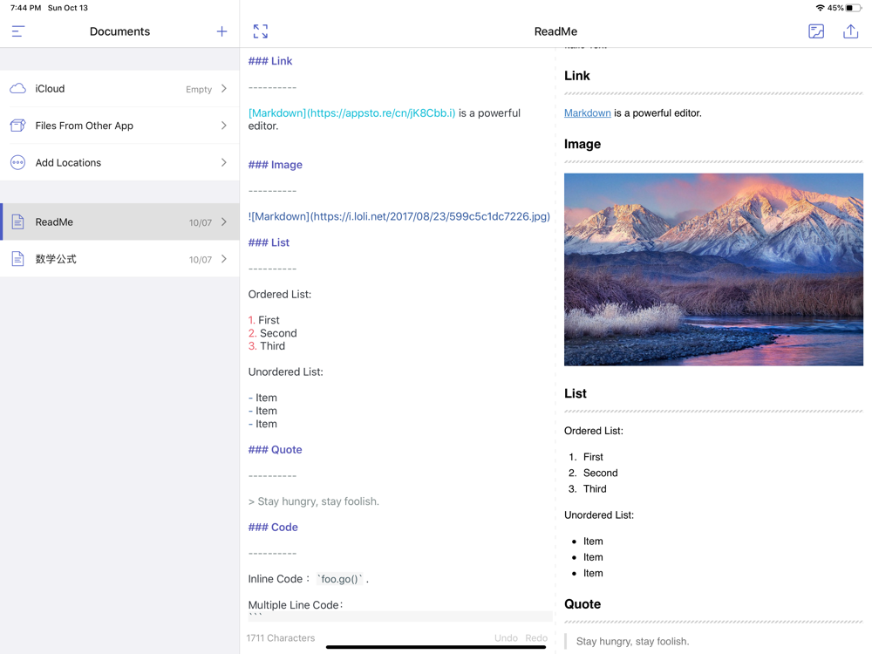Open the ReadMe row chevron
This screenshot has width=872, height=654.
(x=223, y=221)
